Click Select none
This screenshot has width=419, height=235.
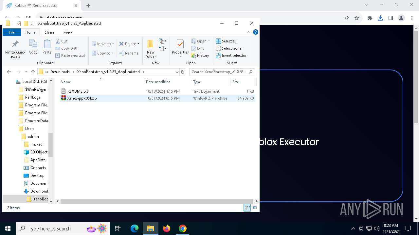(228, 48)
